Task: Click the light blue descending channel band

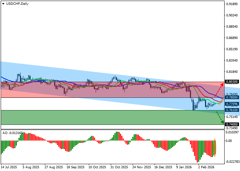Action: (x=69, y=74)
